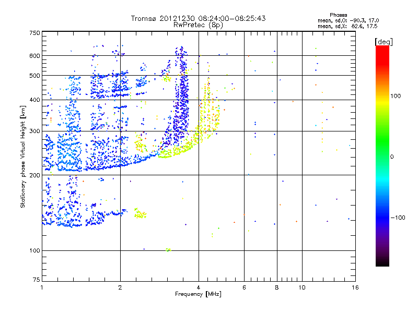418x313 pixels.
Task: Click the y-axis tick label "75"
Action: coord(37,280)
